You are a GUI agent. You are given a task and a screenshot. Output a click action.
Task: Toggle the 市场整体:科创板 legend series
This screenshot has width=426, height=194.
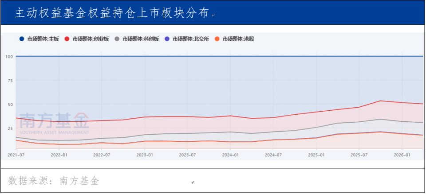point(137,39)
